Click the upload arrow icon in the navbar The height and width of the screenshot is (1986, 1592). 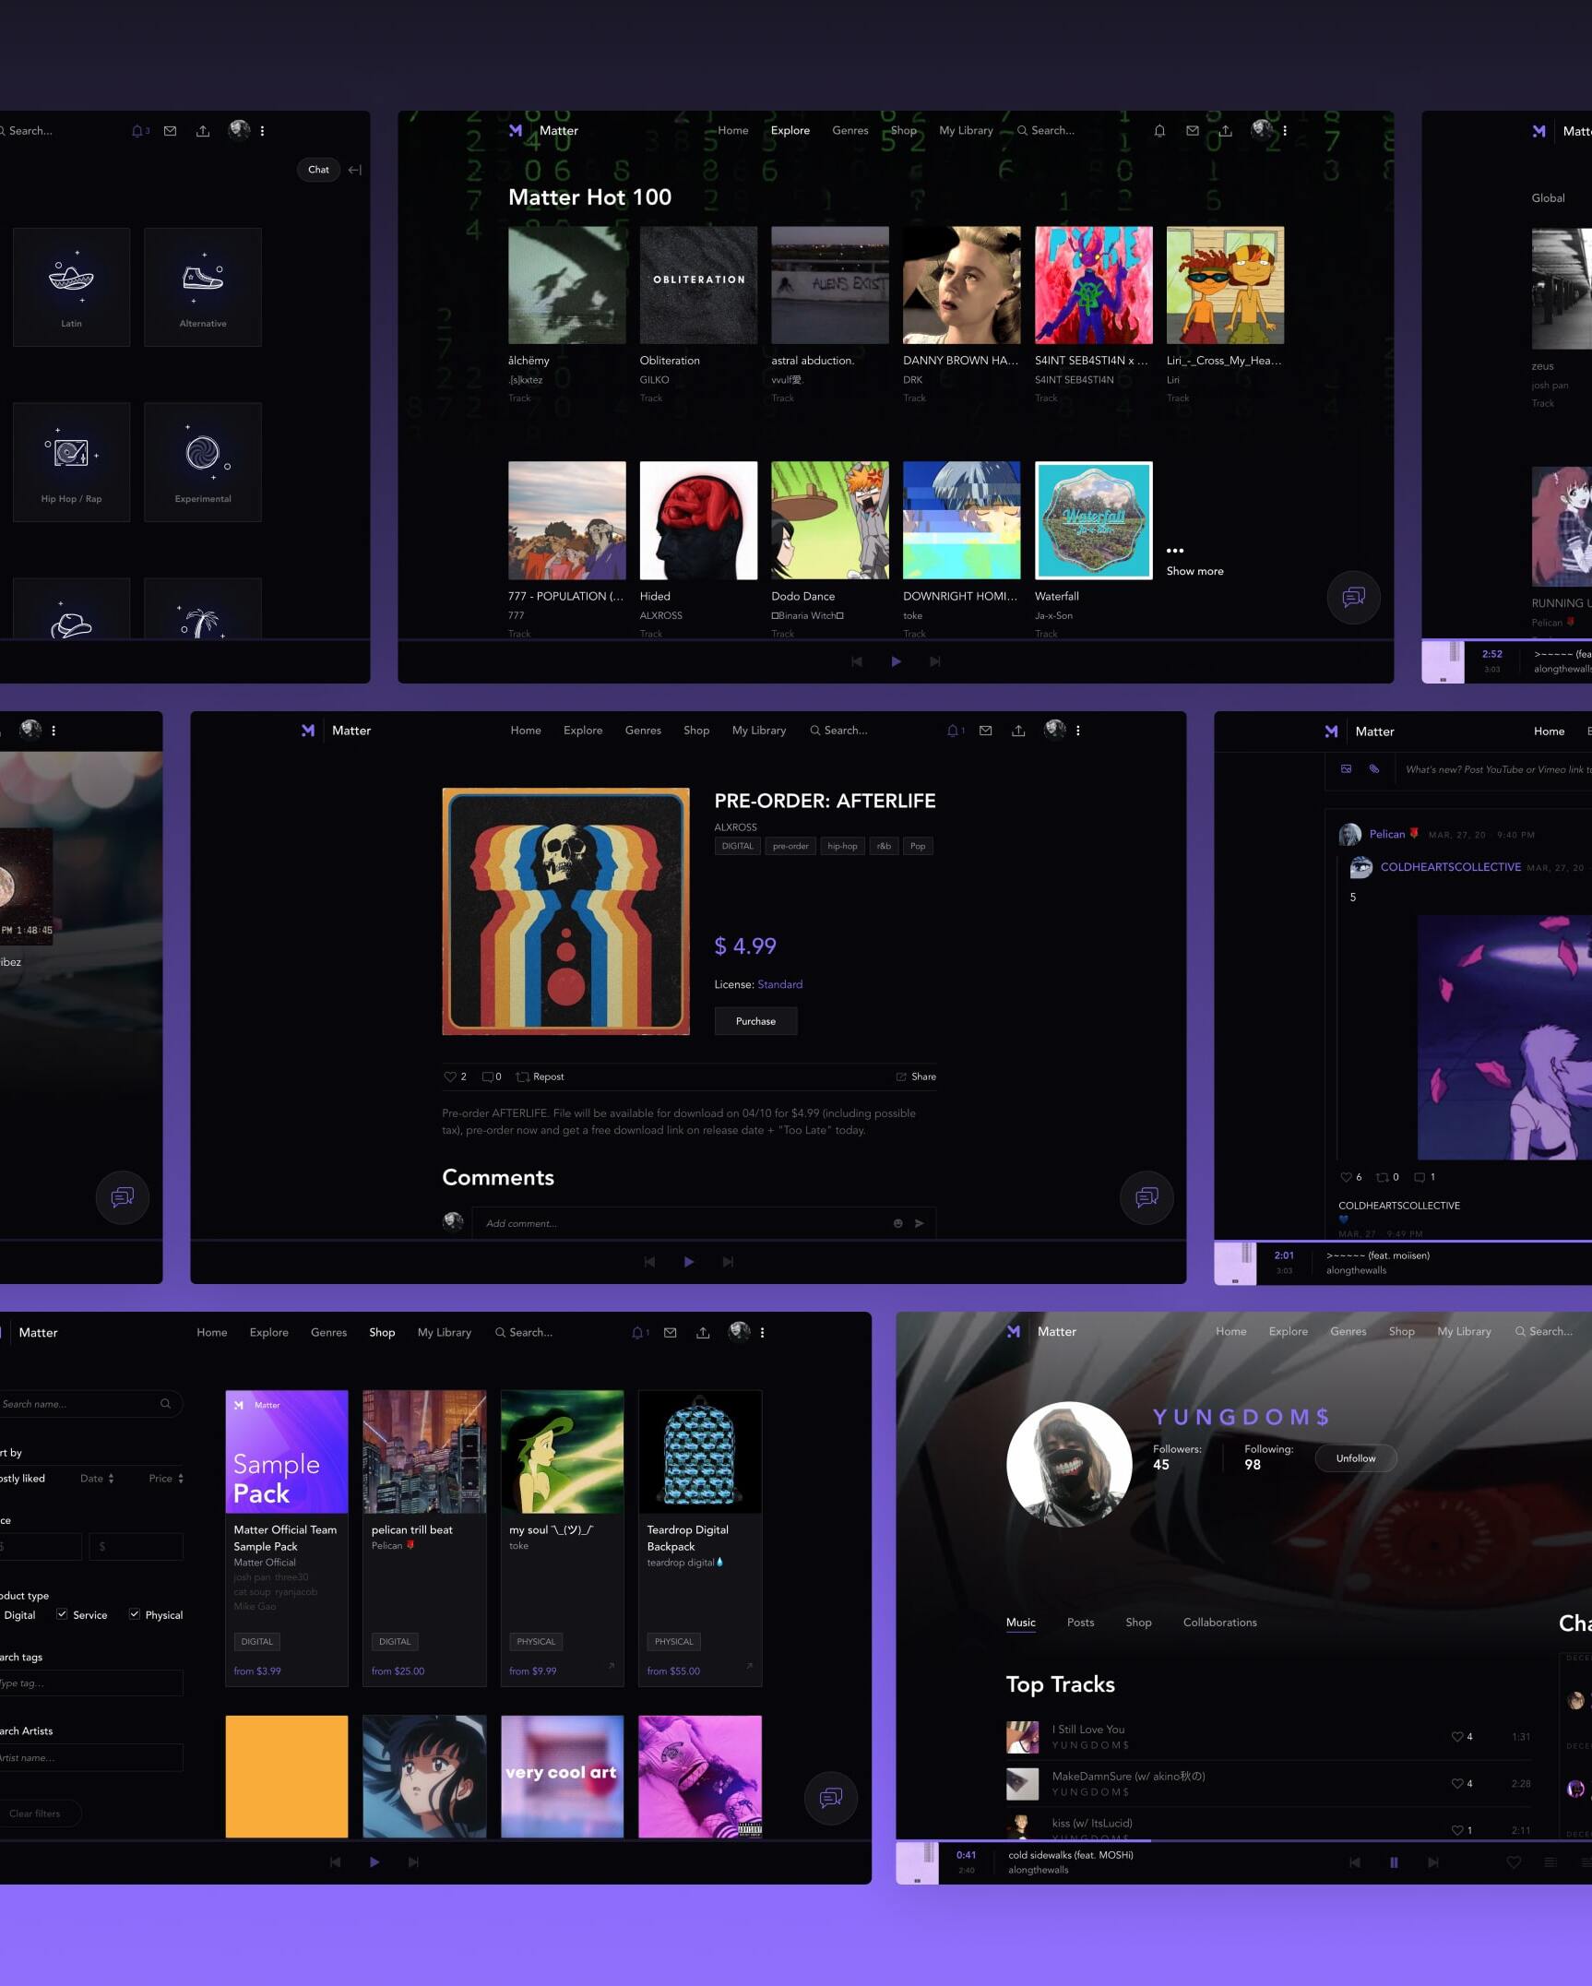(1017, 730)
